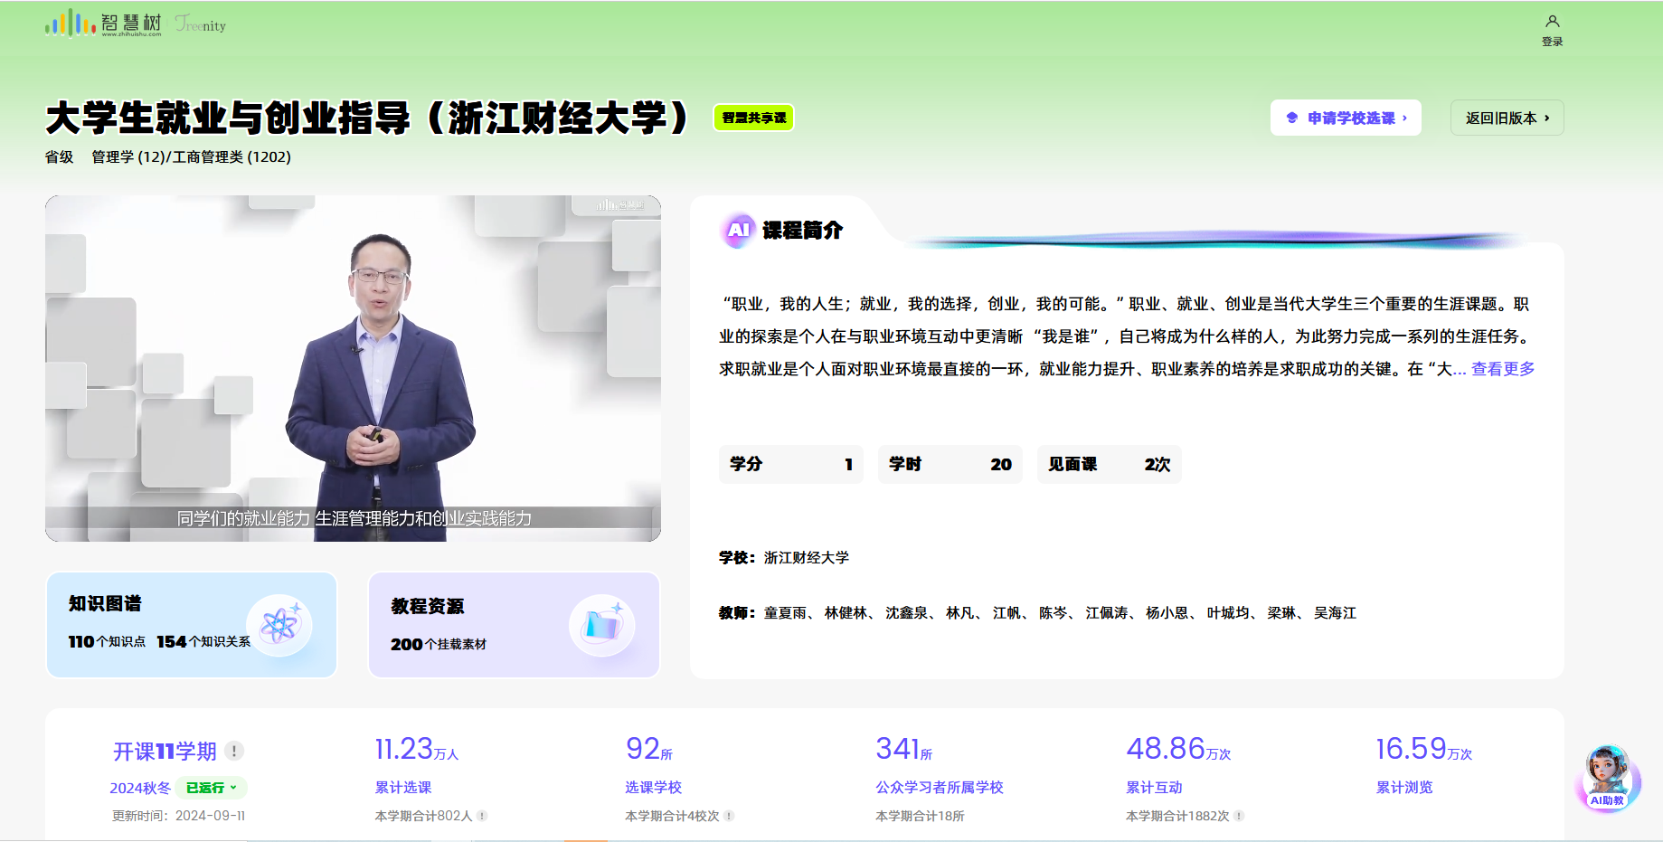Viewport: 1663px width, 842px height.
Task: Click info icon beside 本学期合计1882次
Action: pyautogui.click(x=1239, y=816)
